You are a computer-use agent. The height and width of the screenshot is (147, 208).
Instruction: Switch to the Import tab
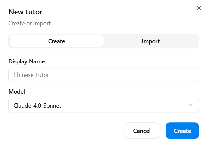pos(151,41)
